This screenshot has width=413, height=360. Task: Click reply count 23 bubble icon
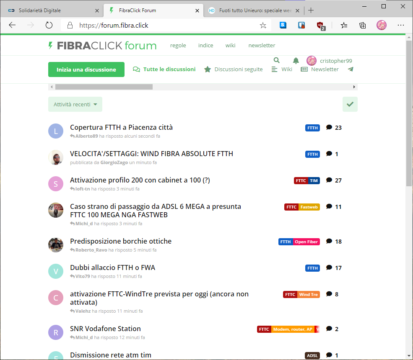pos(329,128)
